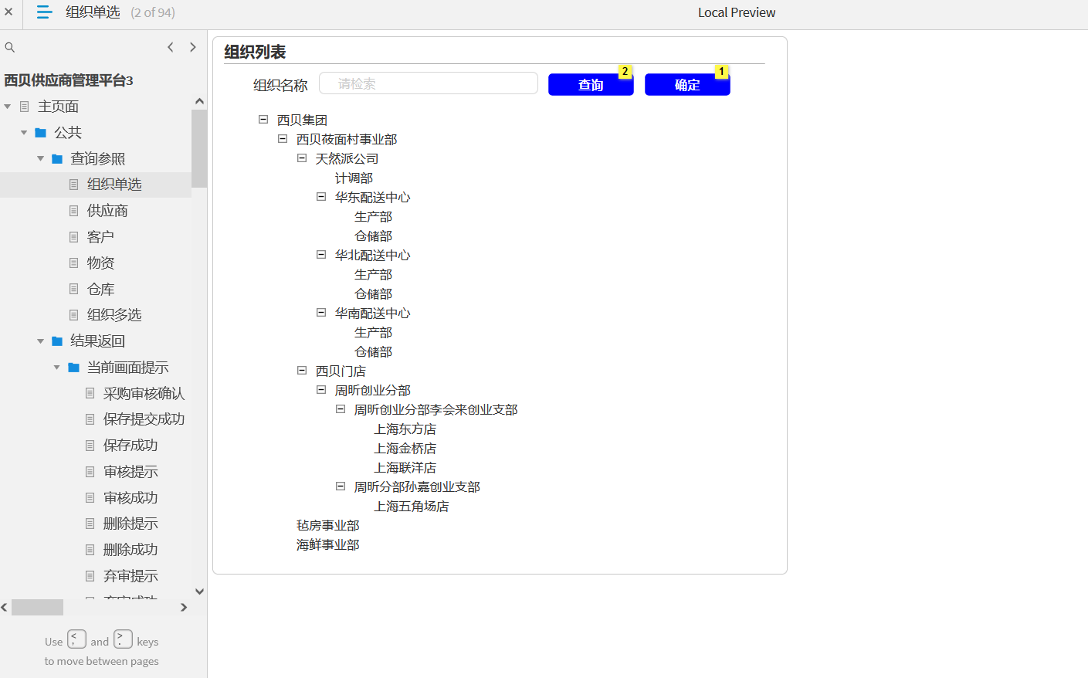Image resolution: width=1088 pixels, height=678 pixels.
Task: Select 上海五角场店 organization
Action: 412,507
